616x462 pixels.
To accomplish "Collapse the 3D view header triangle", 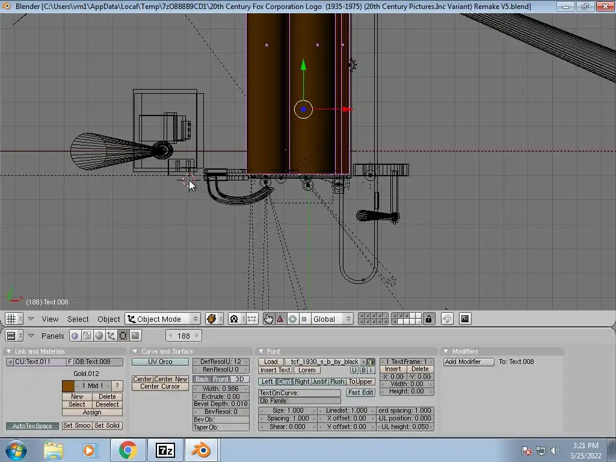I will tap(31, 319).
